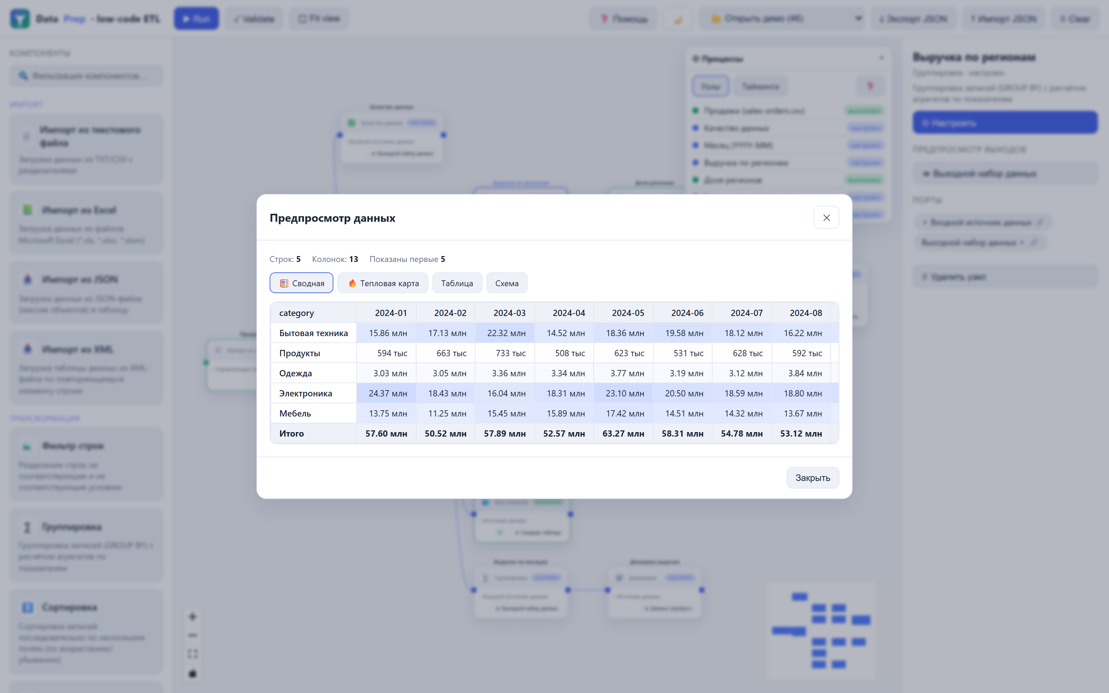Select the Узлы tab in the processes panel
1109x693 pixels.
(x=710, y=86)
